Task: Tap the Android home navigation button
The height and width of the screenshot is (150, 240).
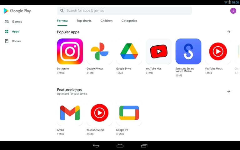Action: [x=120, y=146]
